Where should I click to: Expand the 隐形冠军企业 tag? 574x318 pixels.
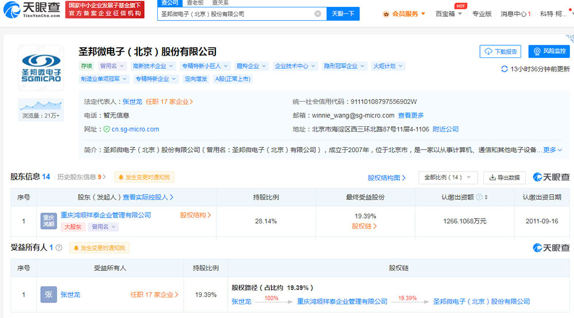344,66
